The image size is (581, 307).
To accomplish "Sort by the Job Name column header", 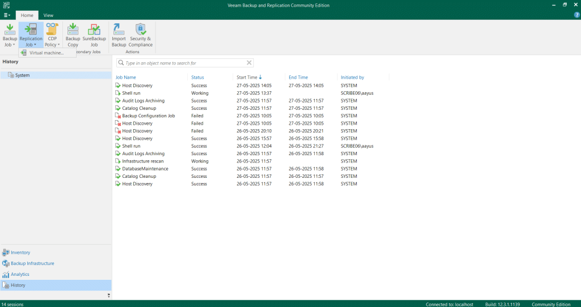I will [x=125, y=77].
